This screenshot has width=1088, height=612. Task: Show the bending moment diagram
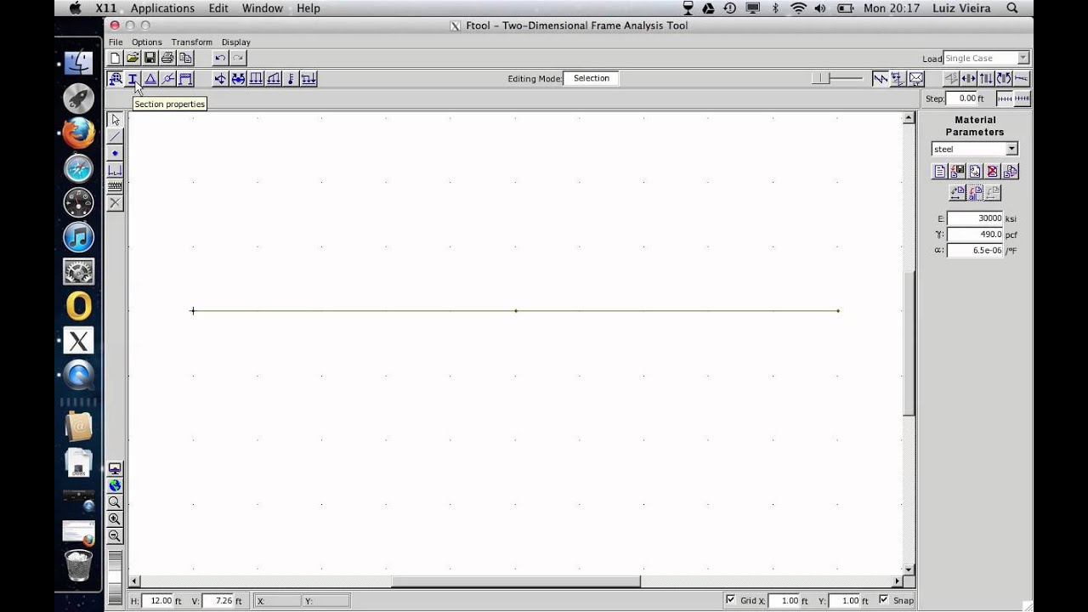(1004, 78)
